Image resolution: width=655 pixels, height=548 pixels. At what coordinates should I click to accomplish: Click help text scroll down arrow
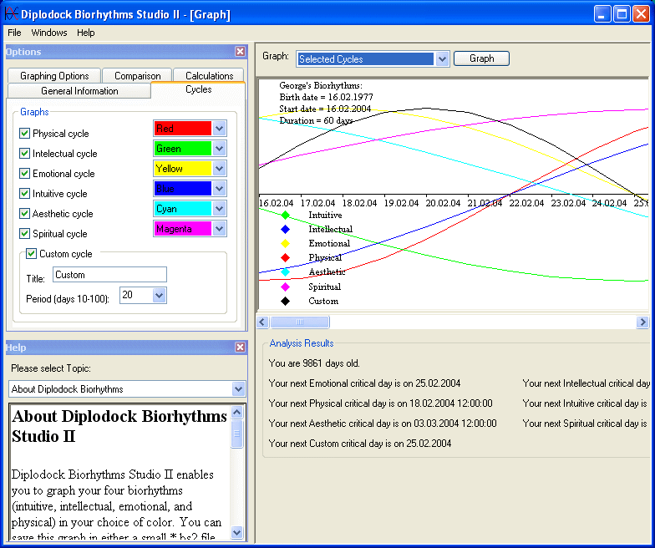237,533
